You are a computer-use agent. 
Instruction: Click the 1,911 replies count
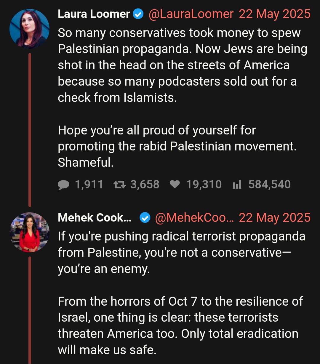point(89,185)
